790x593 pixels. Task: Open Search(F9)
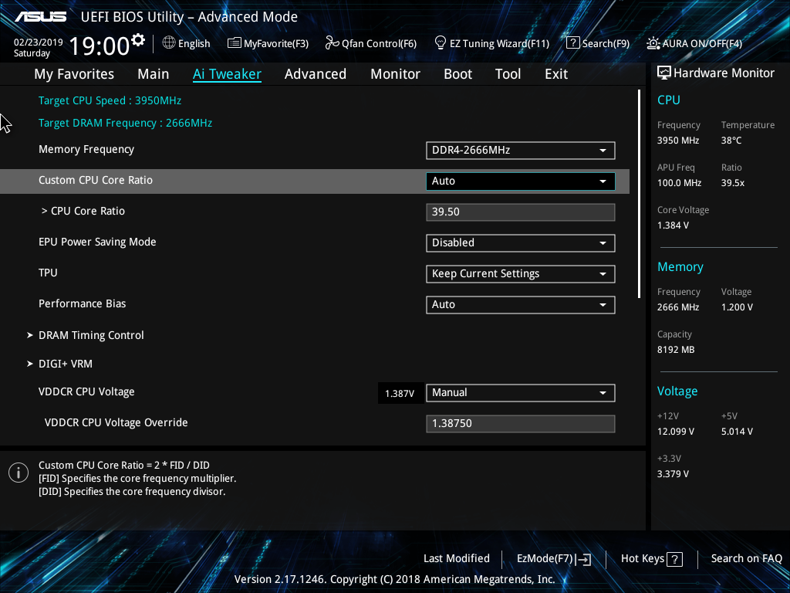[598, 43]
